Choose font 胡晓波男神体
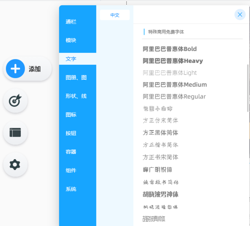Viewport: 250px width, 226px height. pos(160,194)
